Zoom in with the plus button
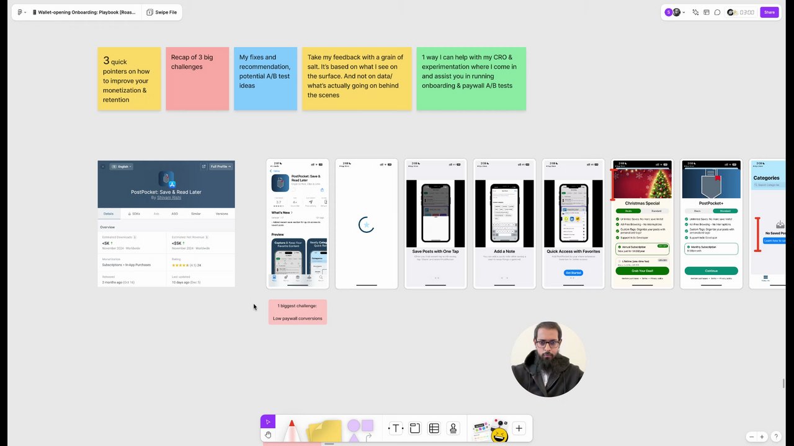Viewport: 794px width, 446px height. pyautogui.click(x=762, y=437)
